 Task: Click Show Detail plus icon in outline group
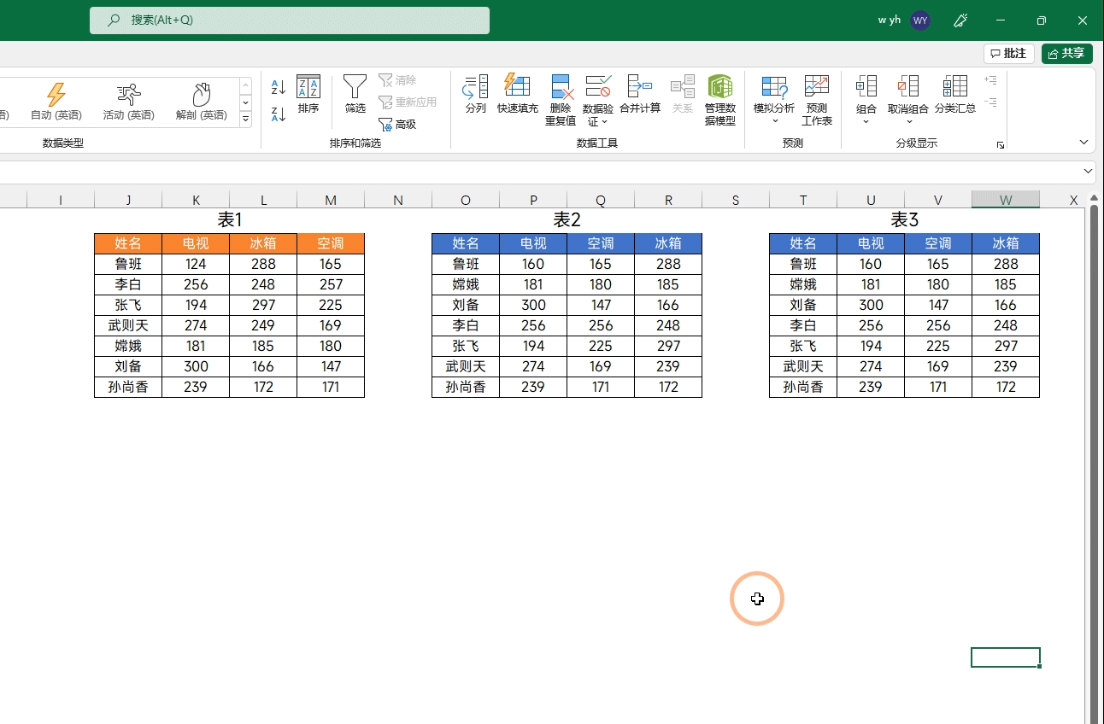click(990, 80)
